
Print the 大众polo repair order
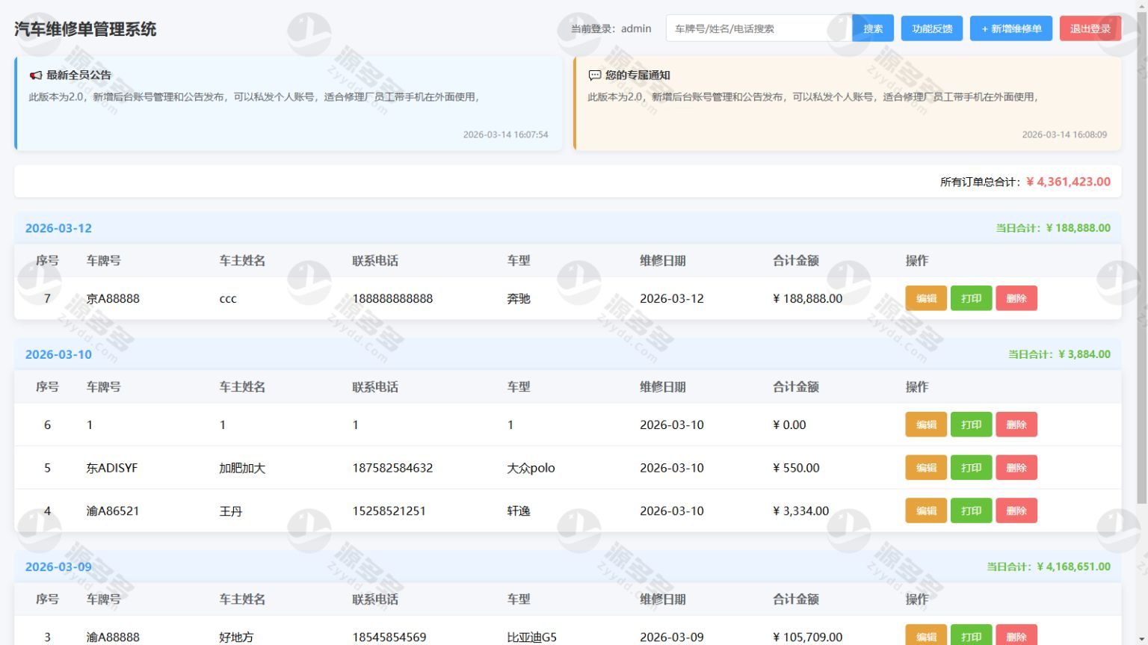click(x=971, y=467)
